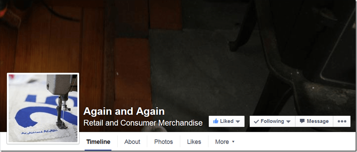Open the Likes tab
The height and width of the screenshot is (152, 357).
tap(194, 142)
